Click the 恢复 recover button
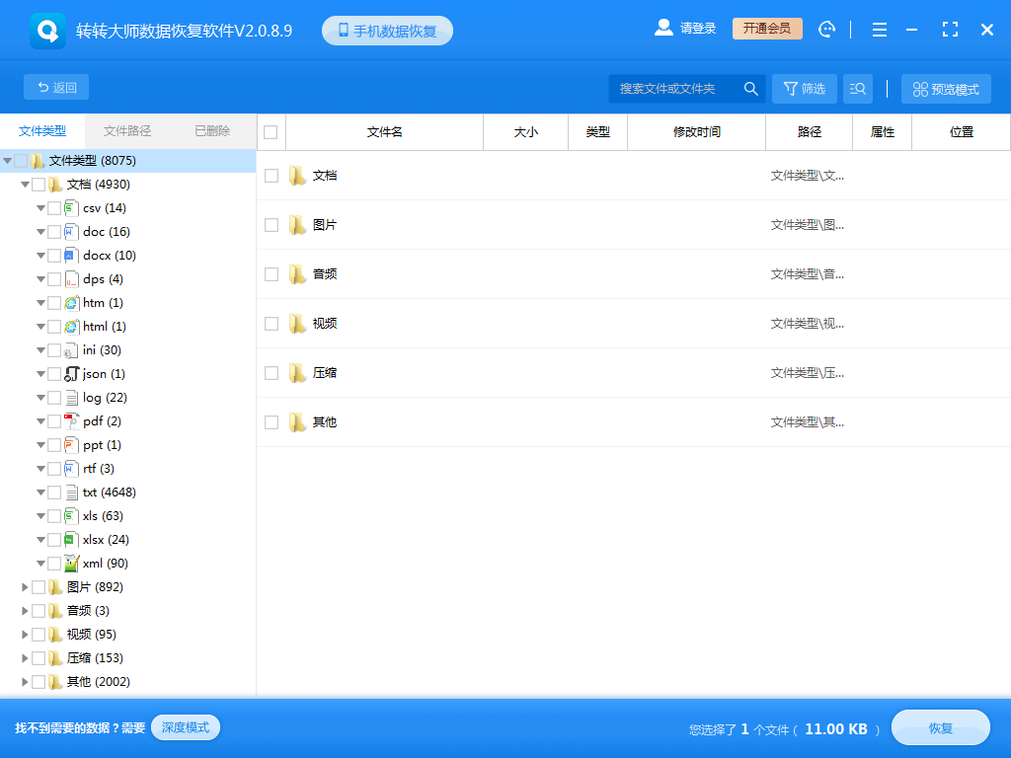Viewport: 1011px width, 758px height. 941,728
